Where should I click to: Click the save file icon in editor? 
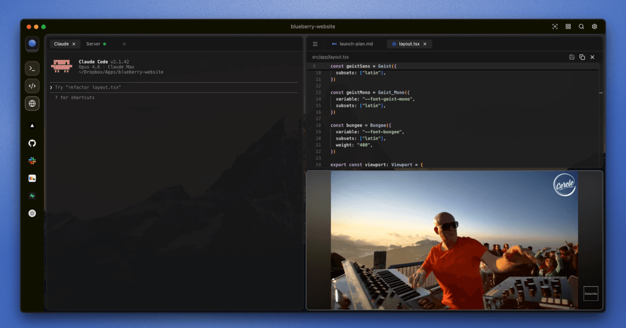572,57
